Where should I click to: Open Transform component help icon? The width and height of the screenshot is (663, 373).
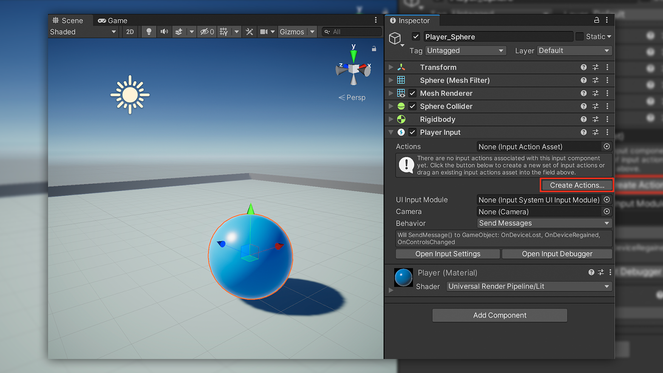tap(584, 68)
